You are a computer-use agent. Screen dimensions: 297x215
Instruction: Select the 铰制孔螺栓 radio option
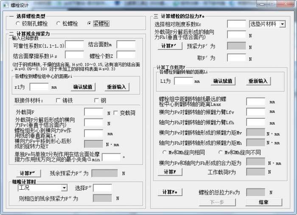point(32,24)
